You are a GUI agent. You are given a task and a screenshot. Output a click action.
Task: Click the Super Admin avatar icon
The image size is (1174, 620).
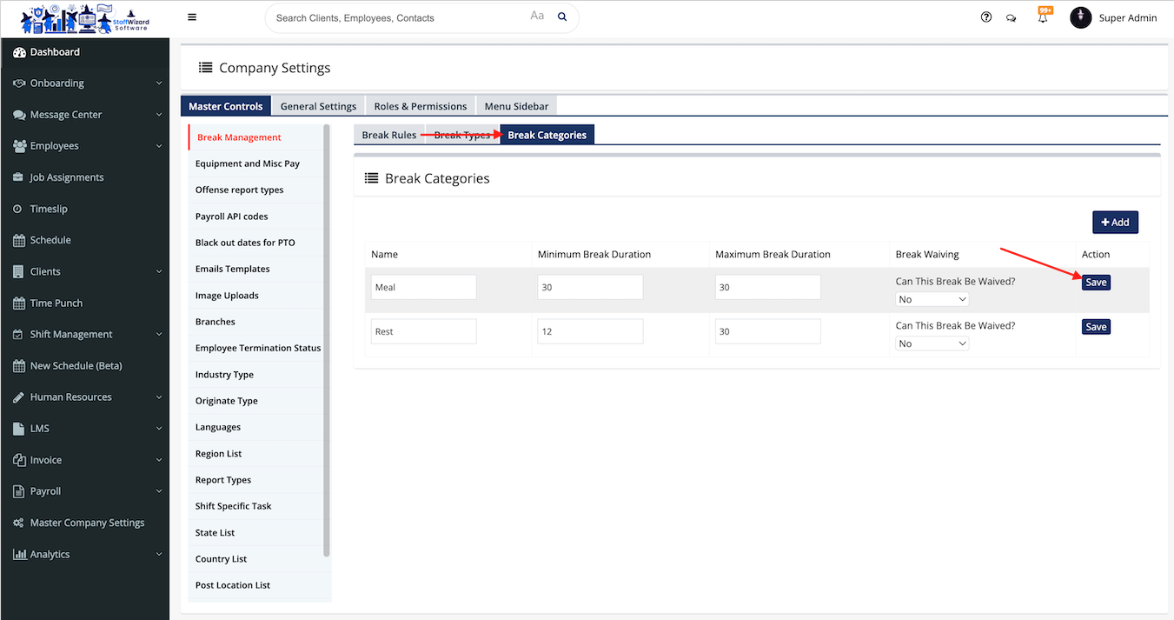click(1080, 17)
